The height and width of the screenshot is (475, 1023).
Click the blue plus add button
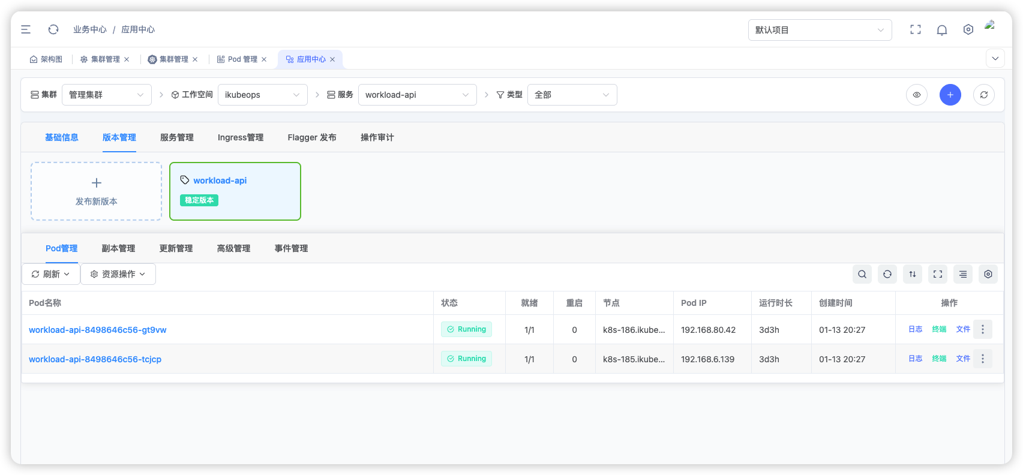point(950,95)
